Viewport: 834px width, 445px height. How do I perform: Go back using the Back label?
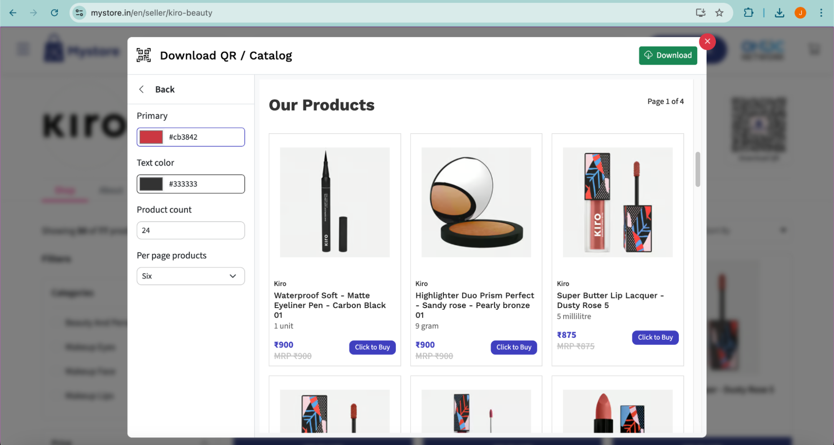tap(165, 89)
